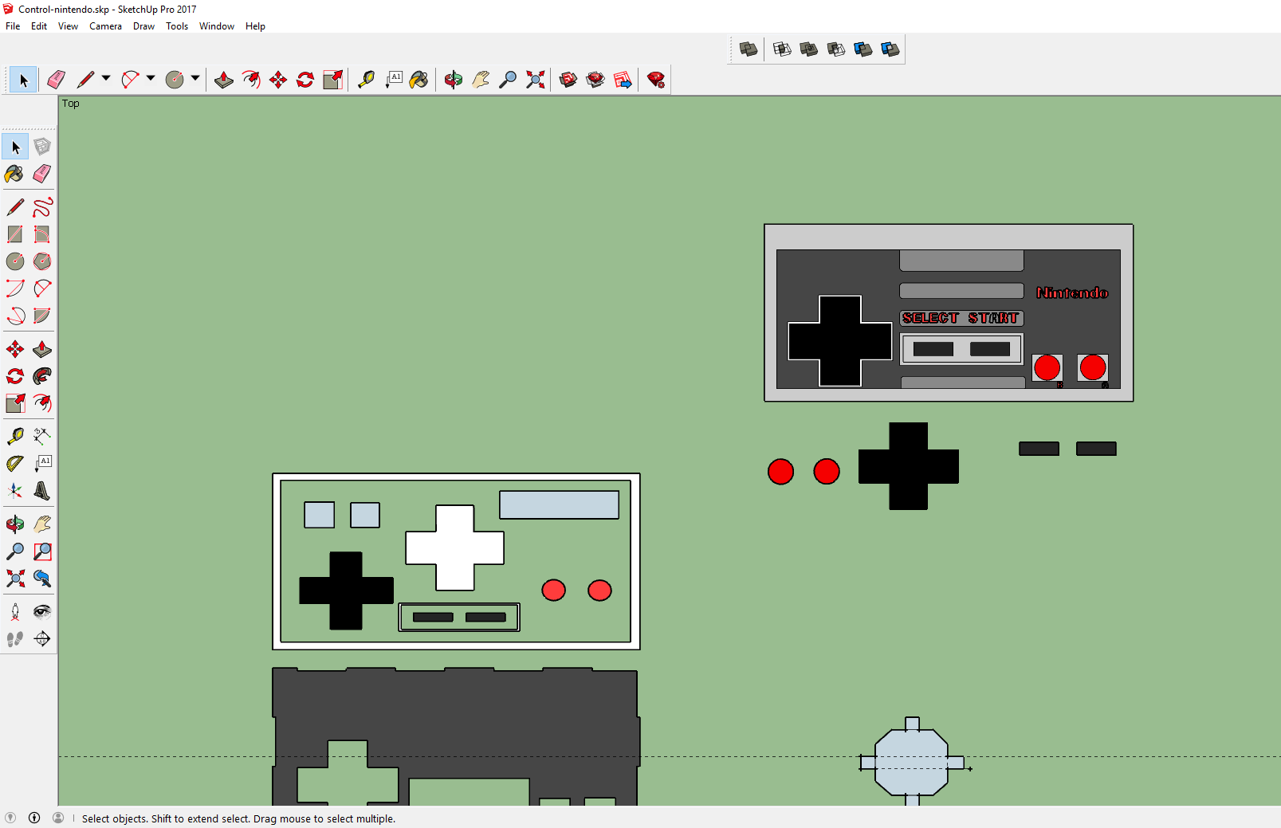Choose the Position Camera tool
The image size is (1281, 828).
pos(15,612)
